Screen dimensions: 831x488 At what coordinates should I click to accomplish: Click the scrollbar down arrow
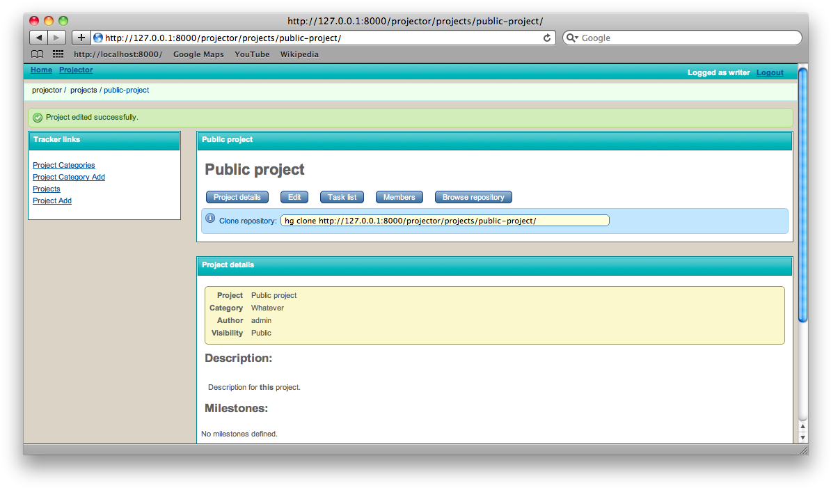coord(802,436)
